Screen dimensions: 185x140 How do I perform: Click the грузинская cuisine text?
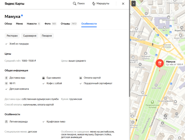76,99
